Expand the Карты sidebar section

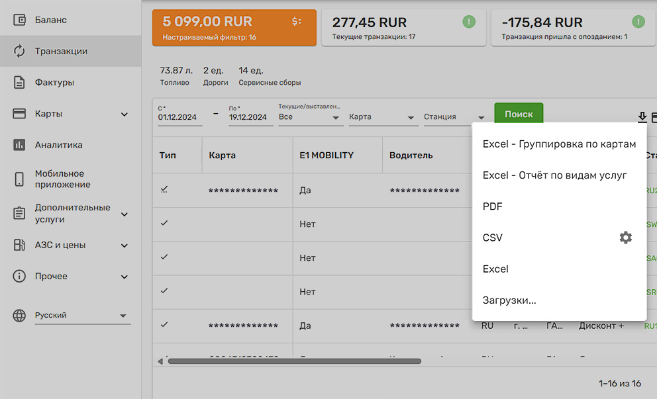(x=125, y=114)
